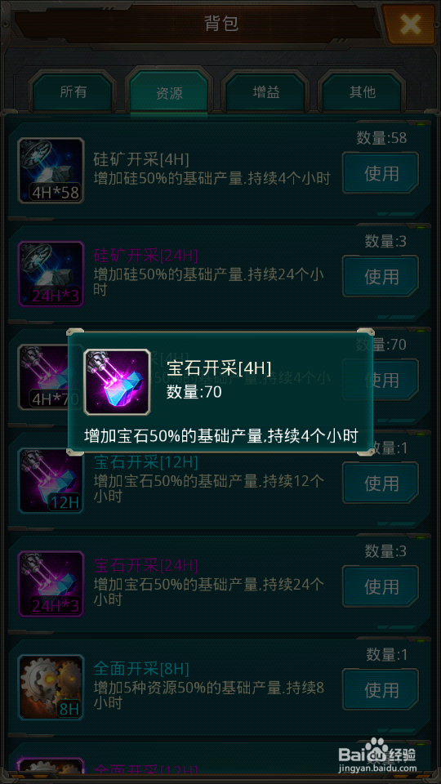
Task: Tap the purple 硅矿开采 24H*3 item icon
Action: tap(51, 274)
